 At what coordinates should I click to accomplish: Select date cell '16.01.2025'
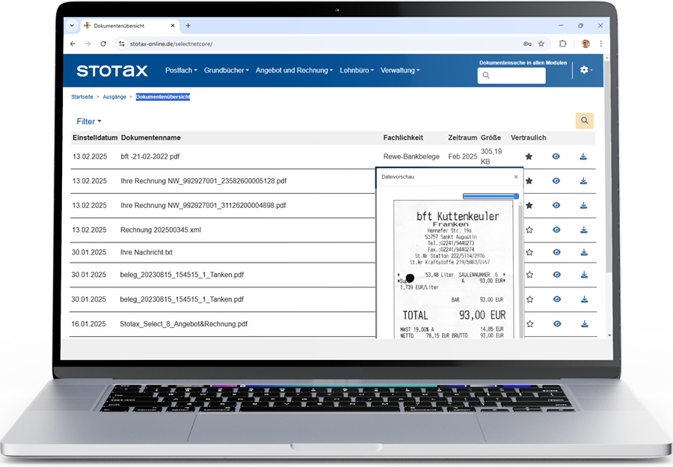coord(88,324)
